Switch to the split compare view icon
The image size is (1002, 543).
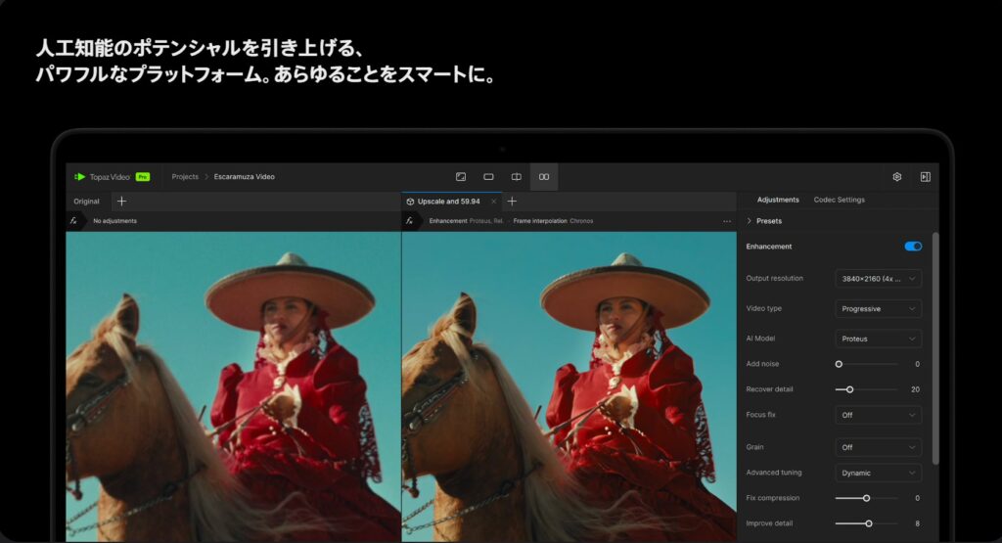tap(516, 177)
